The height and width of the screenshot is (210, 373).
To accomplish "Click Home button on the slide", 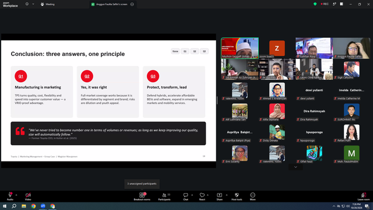I will (175, 51).
